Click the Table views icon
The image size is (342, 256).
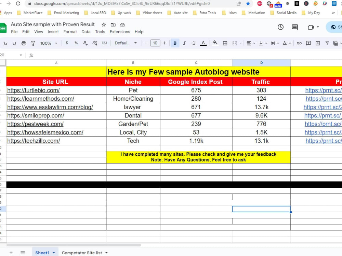point(336,43)
